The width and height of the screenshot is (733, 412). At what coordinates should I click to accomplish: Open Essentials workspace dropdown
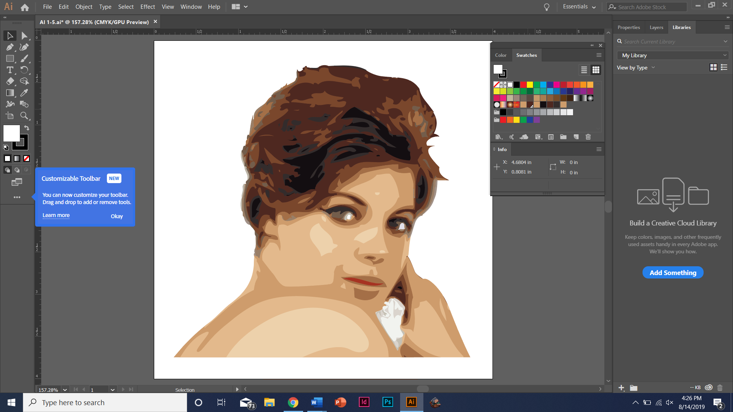[x=579, y=7]
